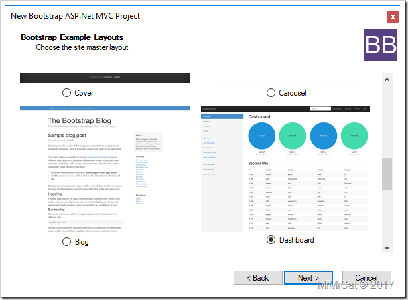Click the layout list scrollbar thumb

point(387,174)
